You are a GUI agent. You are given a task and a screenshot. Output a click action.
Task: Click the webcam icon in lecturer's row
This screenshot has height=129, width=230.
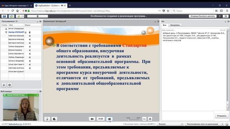pyautogui.click(x=26, y=32)
